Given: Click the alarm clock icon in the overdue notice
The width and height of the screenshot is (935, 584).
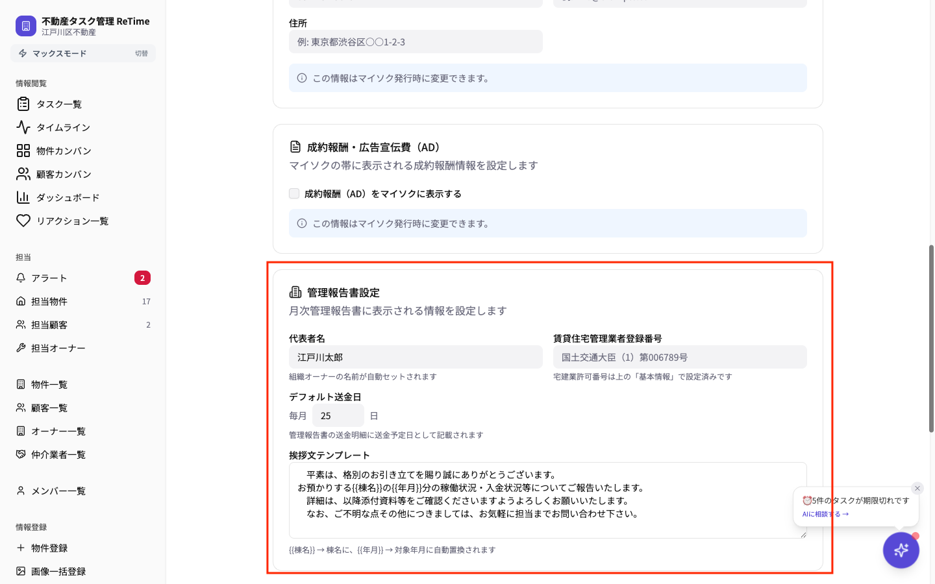Looking at the screenshot, I should (x=807, y=500).
